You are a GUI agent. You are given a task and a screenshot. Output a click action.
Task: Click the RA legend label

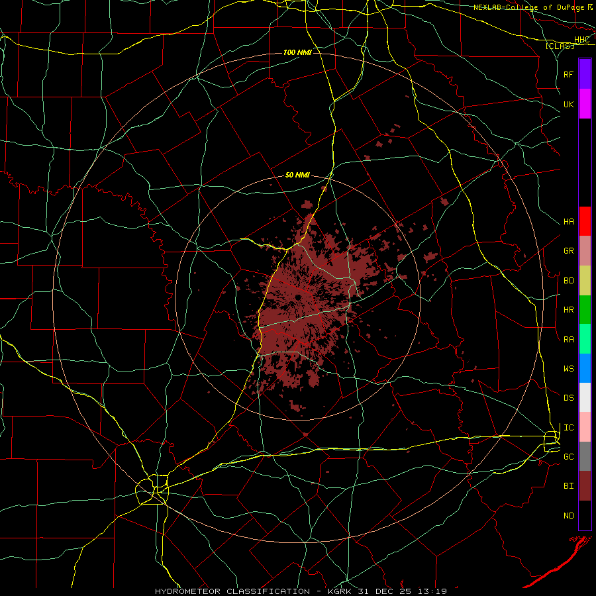click(568, 340)
